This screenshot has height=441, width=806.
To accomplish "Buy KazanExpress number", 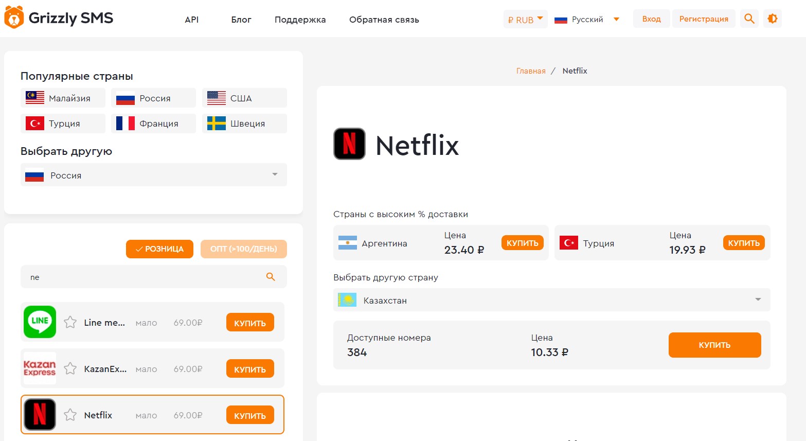I will pos(250,369).
